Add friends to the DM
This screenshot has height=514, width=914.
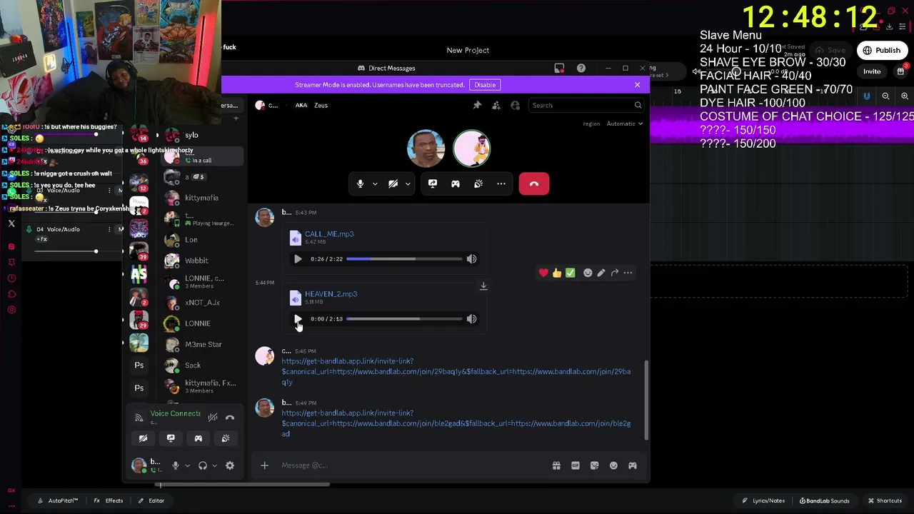pos(496,105)
